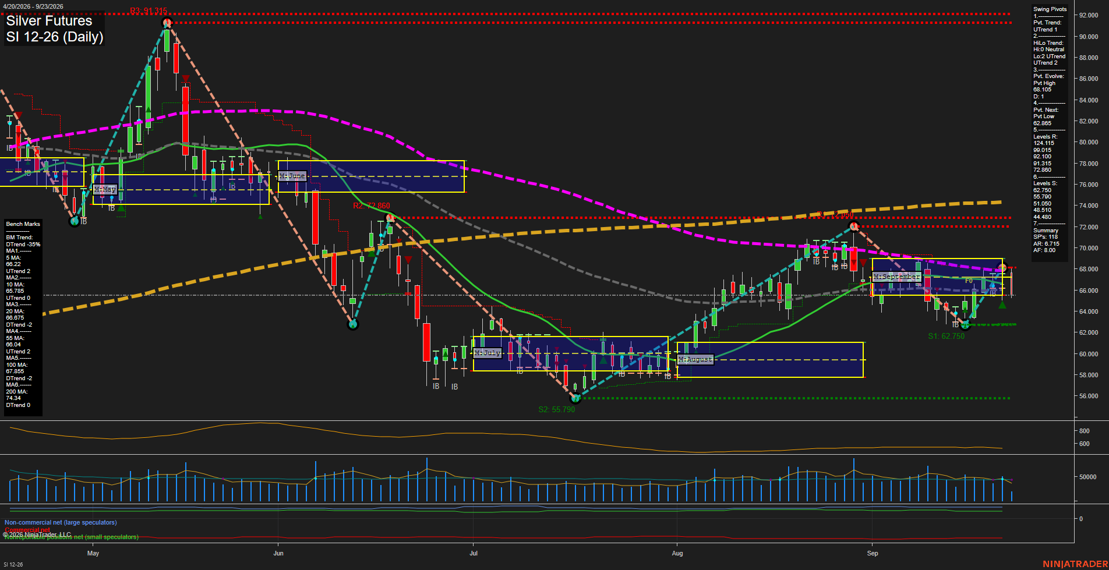Click support level 51.050 in Levels S

tap(1043, 204)
